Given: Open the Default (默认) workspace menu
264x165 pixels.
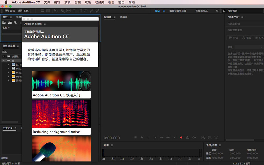Looking at the screenshot, I should click(x=164, y=11).
